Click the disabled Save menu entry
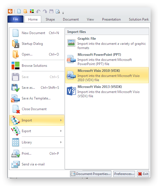Screen dimensions: 158x186 [x=37, y=77]
